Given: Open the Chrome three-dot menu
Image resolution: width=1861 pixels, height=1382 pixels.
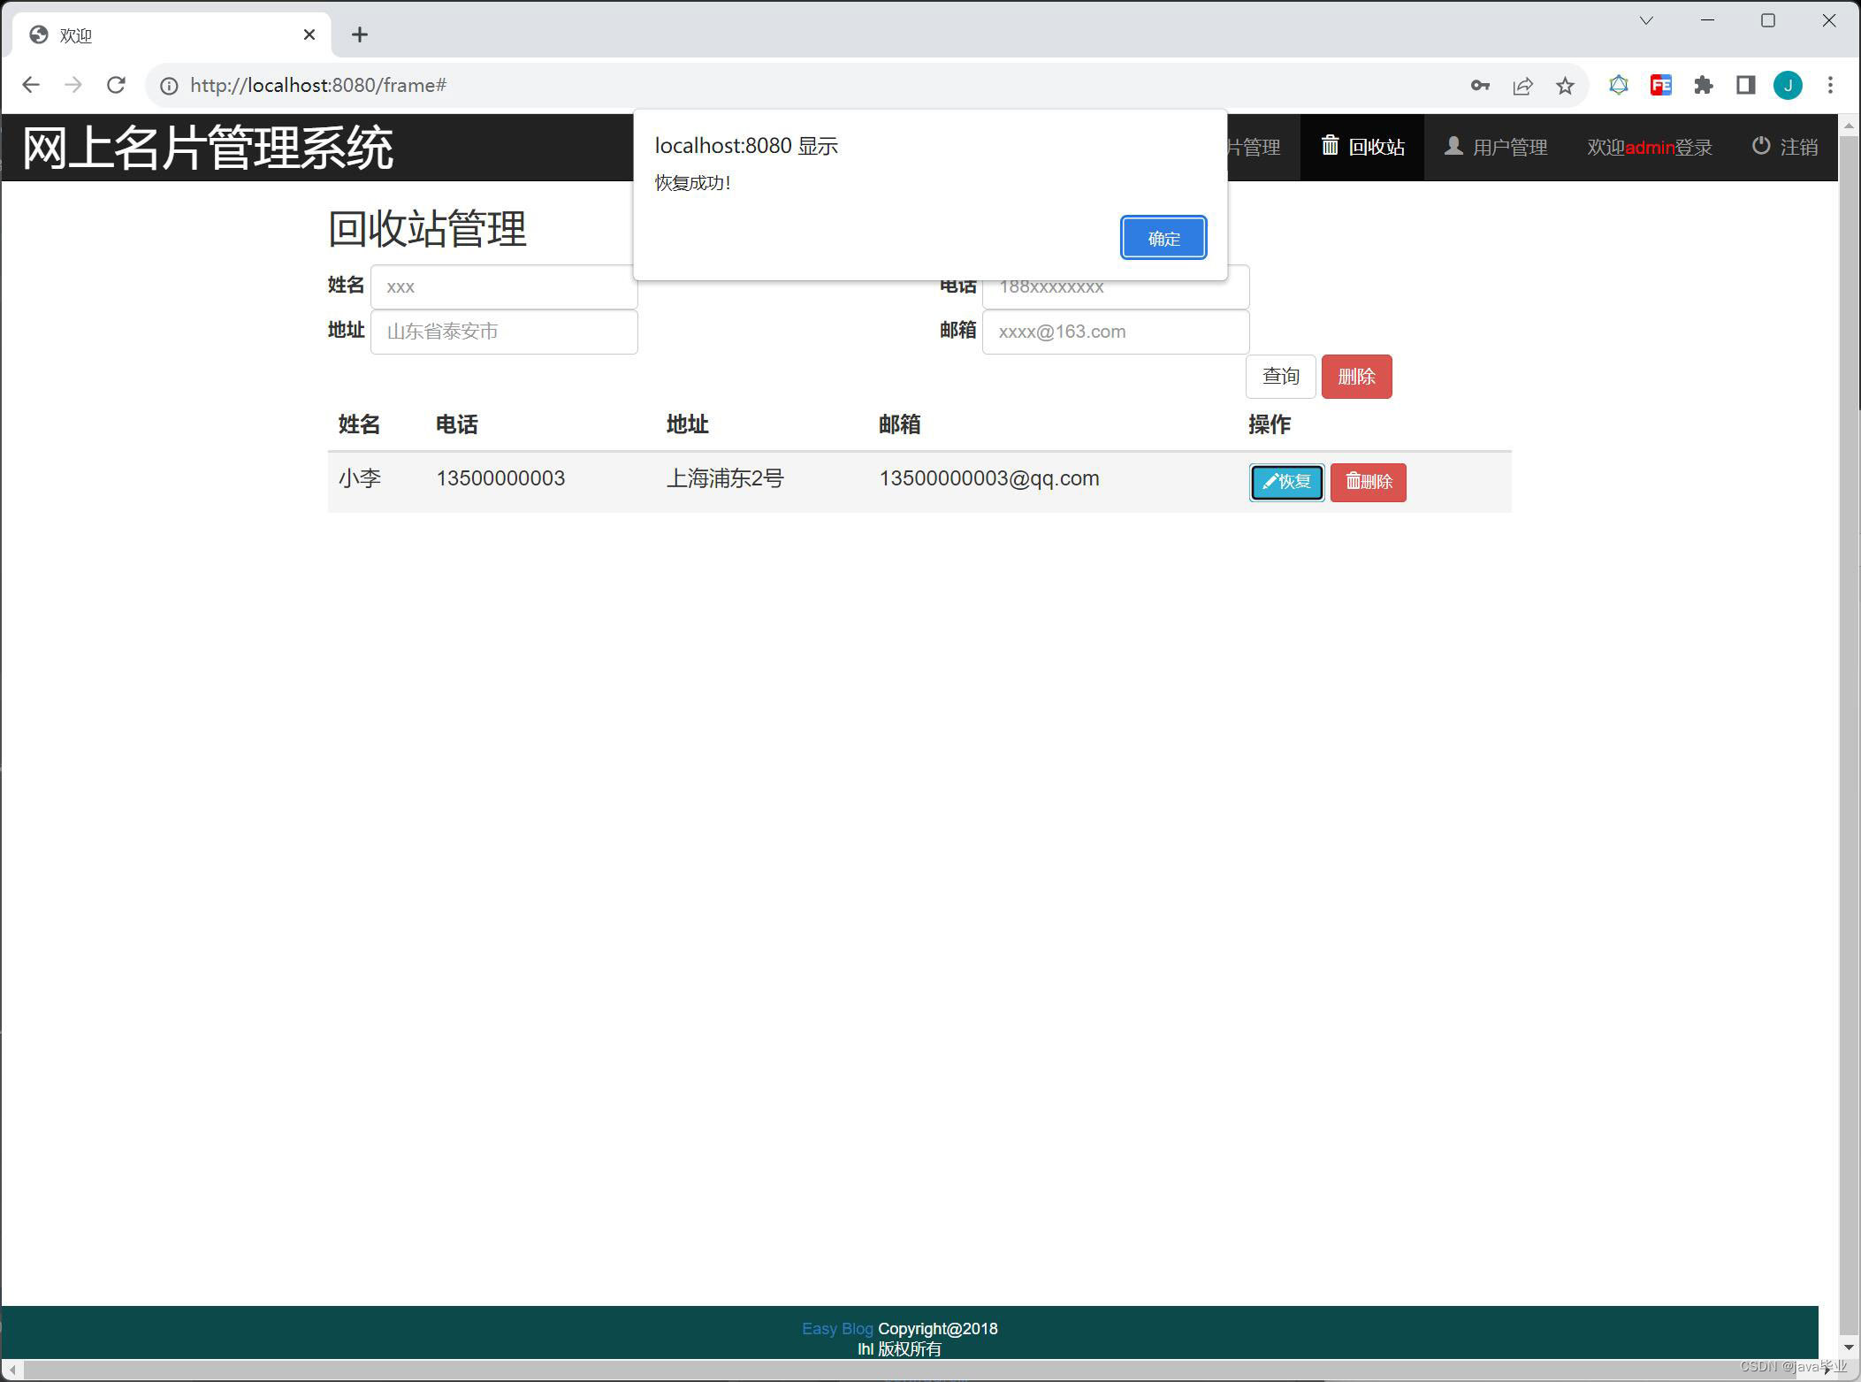Looking at the screenshot, I should (x=1831, y=85).
